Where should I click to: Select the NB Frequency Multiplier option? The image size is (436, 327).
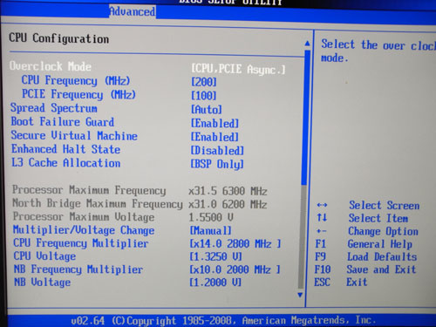(78, 269)
